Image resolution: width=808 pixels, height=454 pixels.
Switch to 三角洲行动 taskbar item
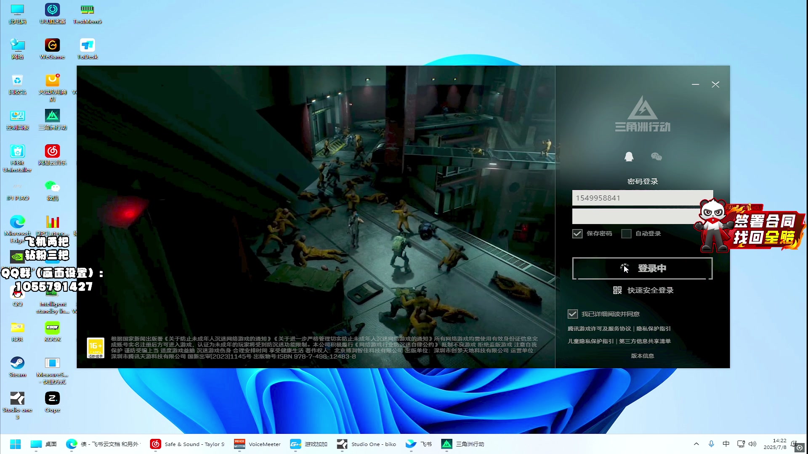point(463,444)
